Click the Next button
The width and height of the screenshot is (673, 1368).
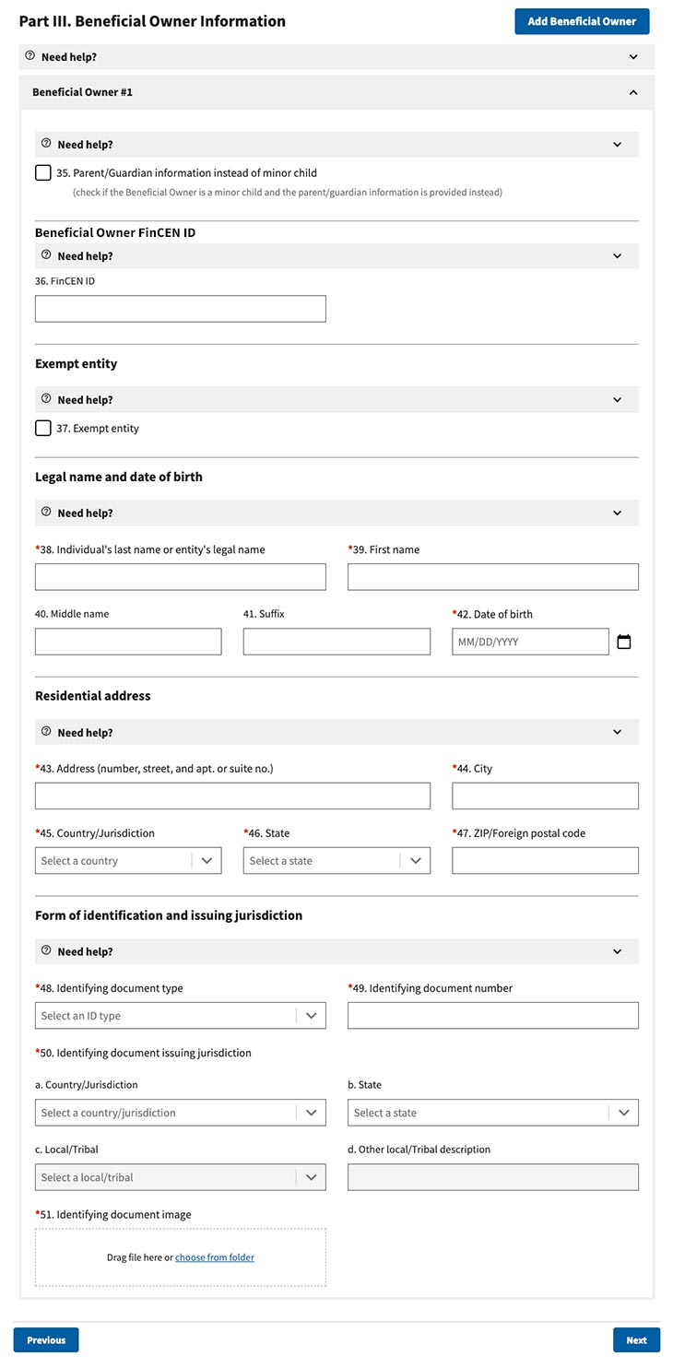[x=636, y=1339]
